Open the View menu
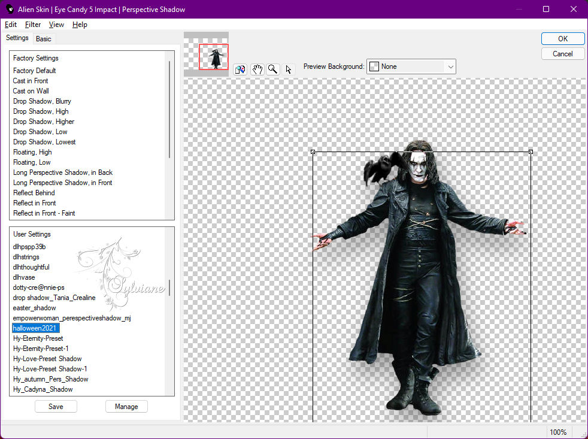588x439 pixels. (56, 25)
